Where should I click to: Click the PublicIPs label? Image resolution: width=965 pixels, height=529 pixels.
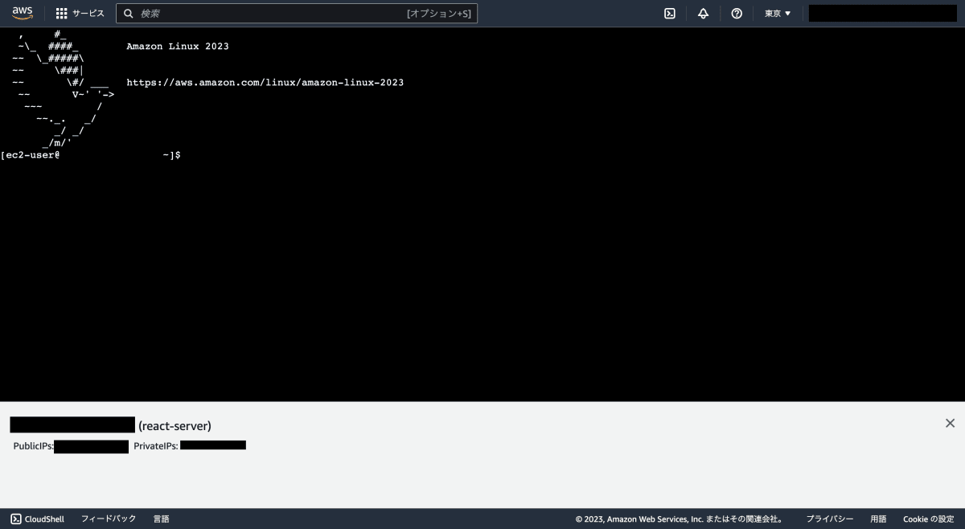tap(34, 445)
